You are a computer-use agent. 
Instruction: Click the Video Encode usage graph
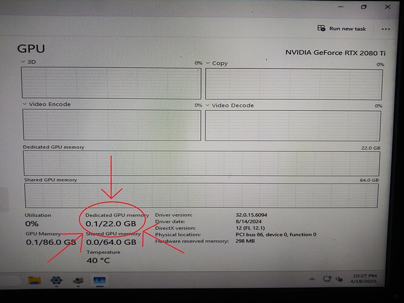112,125
